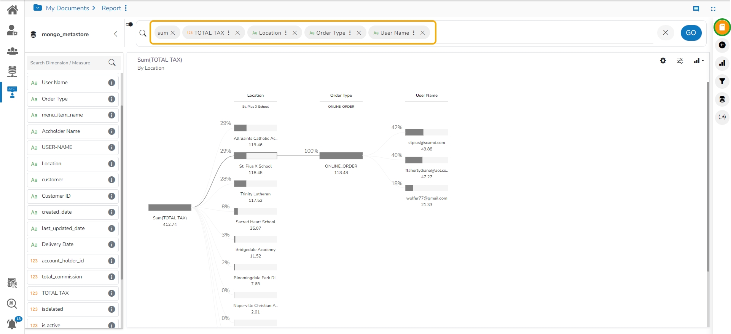Show info for Order Type field
This screenshot has height=334, width=731.
[x=111, y=99]
